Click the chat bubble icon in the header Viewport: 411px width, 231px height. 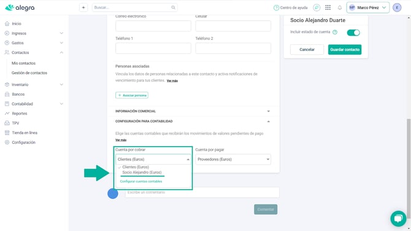click(x=317, y=7)
